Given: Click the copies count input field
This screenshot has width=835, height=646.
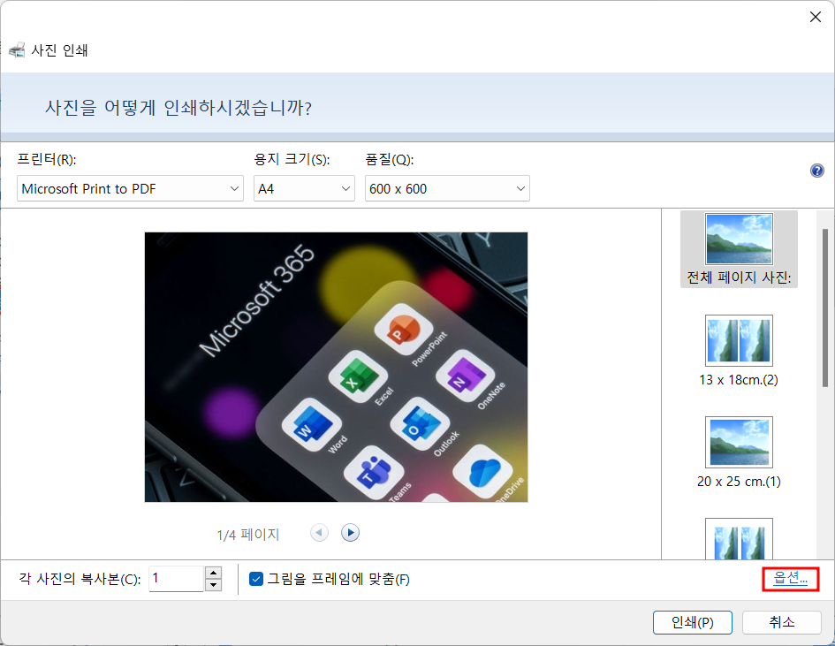Looking at the screenshot, I should [x=176, y=578].
